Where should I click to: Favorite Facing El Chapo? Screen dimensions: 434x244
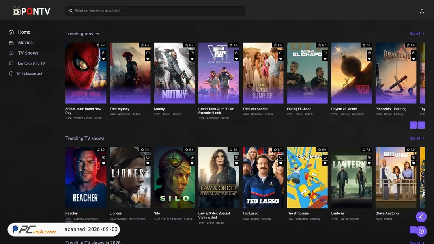click(325, 59)
